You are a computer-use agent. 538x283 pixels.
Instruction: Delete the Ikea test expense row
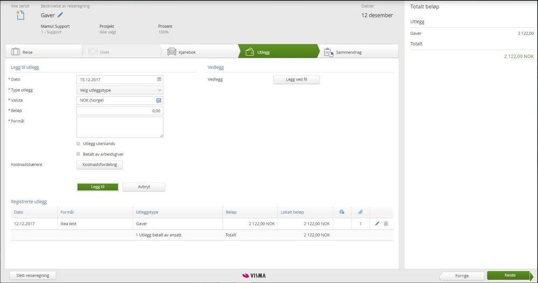tap(385, 223)
